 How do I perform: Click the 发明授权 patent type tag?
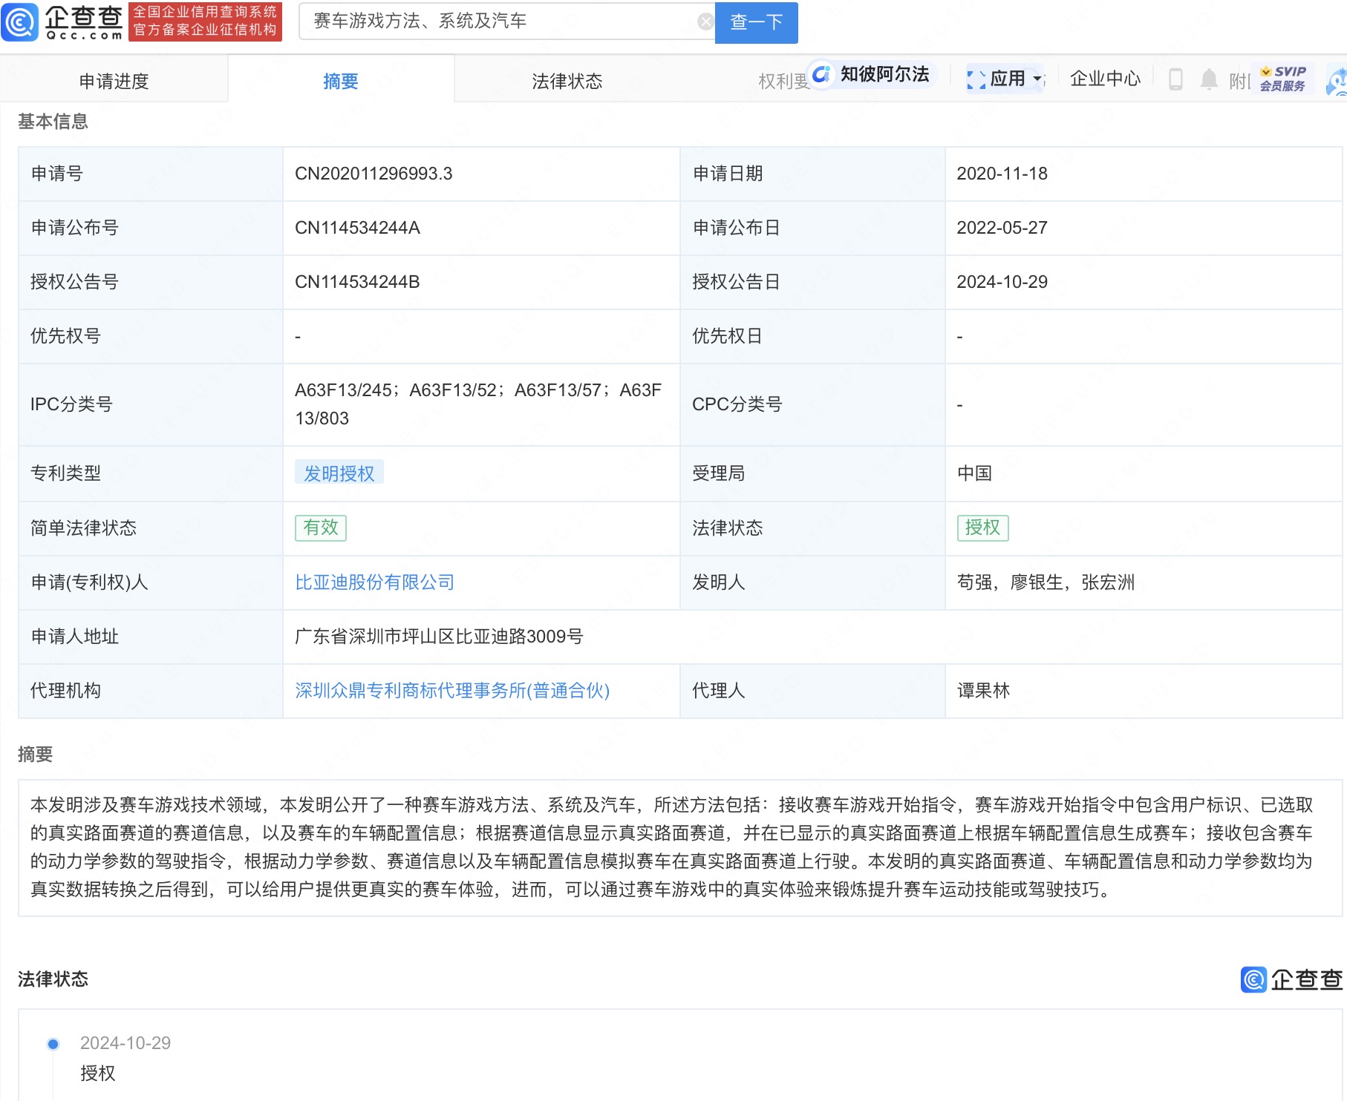click(339, 473)
